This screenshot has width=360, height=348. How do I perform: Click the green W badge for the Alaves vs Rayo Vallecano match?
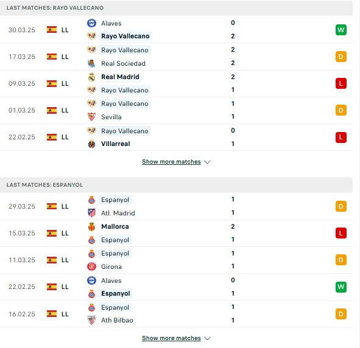tap(341, 30)
